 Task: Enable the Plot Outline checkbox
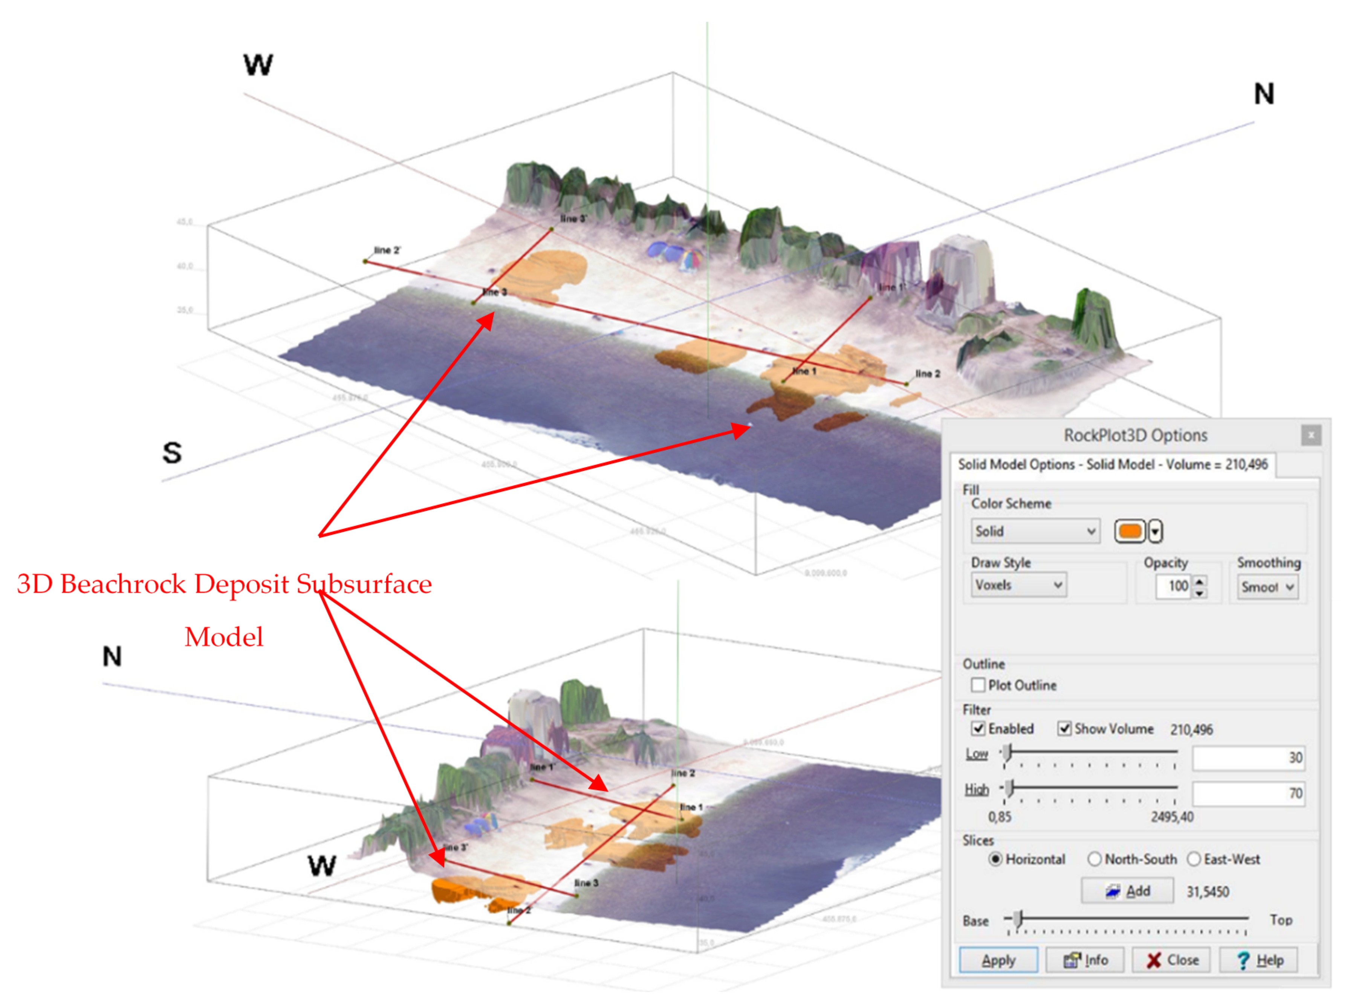pos(978,685)
